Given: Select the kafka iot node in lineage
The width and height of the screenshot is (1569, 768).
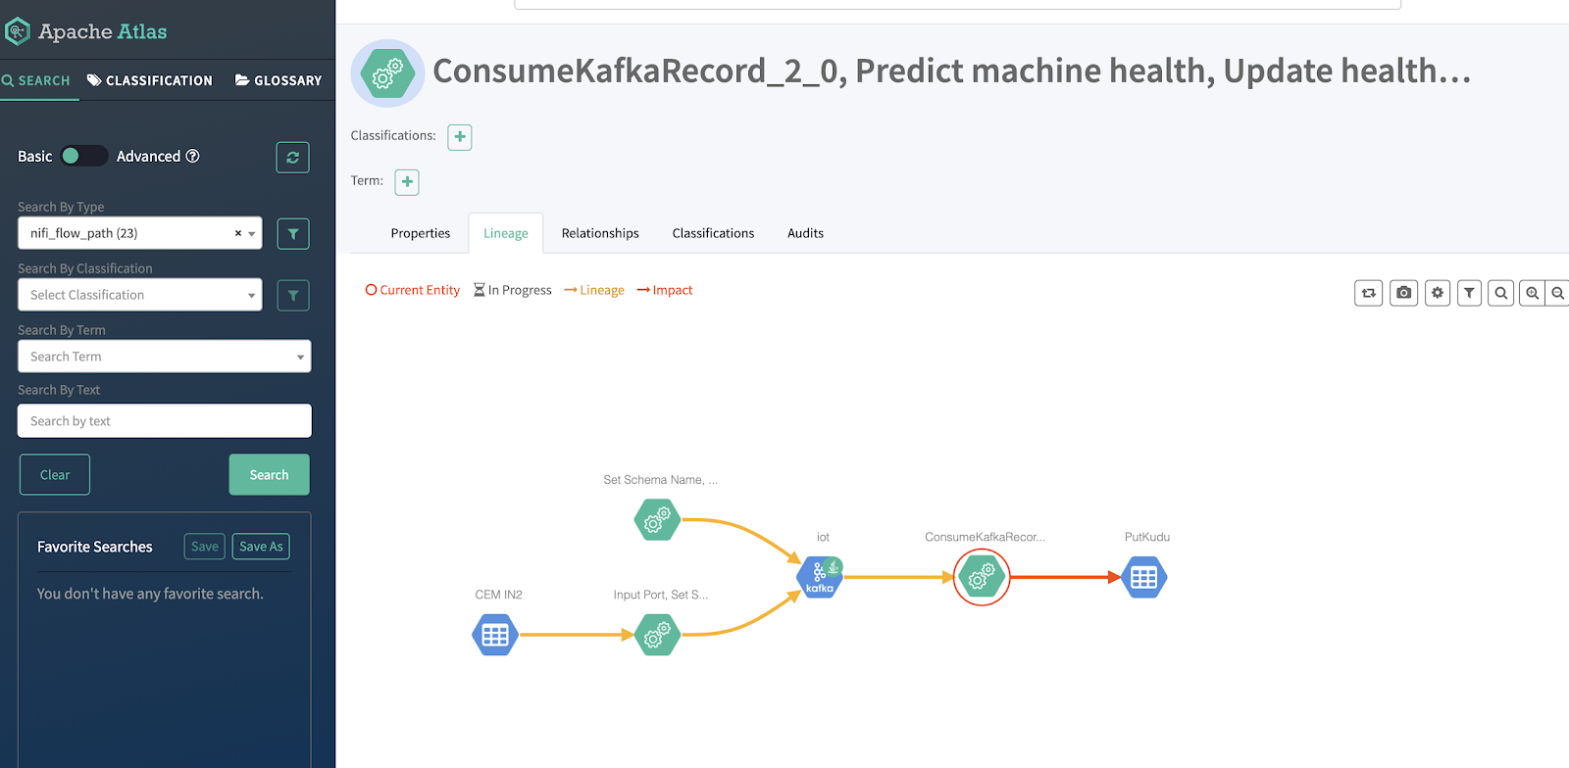Looking at the screenshot, I should click(820, 577).
